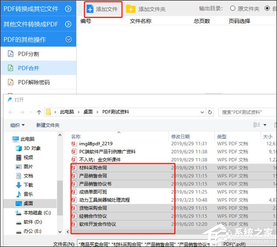The width and height of the screenshot is (277, 247).
Task: Click the green PDF合并 icon
Action: tap(11, 68)
